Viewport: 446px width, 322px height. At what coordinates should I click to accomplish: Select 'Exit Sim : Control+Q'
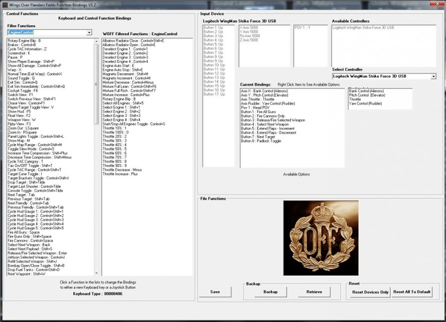coord(23,83)
